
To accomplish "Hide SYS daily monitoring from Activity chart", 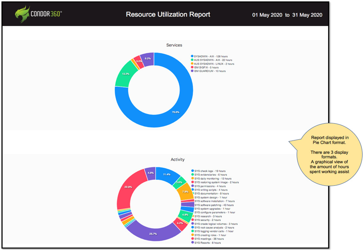I will click(213, 179).
